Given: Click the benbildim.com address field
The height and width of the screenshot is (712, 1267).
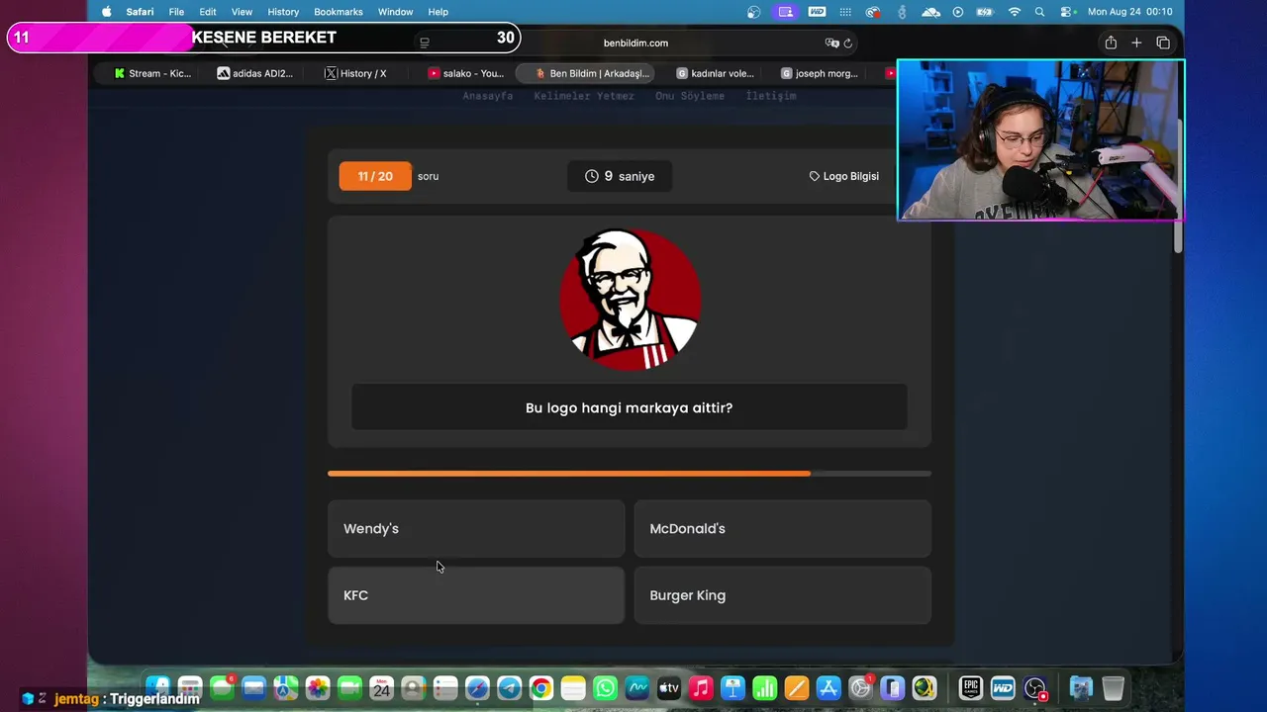Looking at the screenshot, I should [635, 44].
